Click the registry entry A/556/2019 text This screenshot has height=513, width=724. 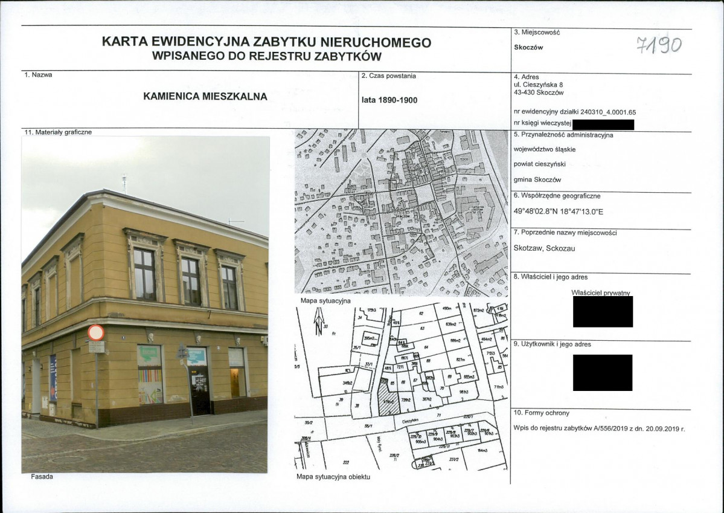599,428
